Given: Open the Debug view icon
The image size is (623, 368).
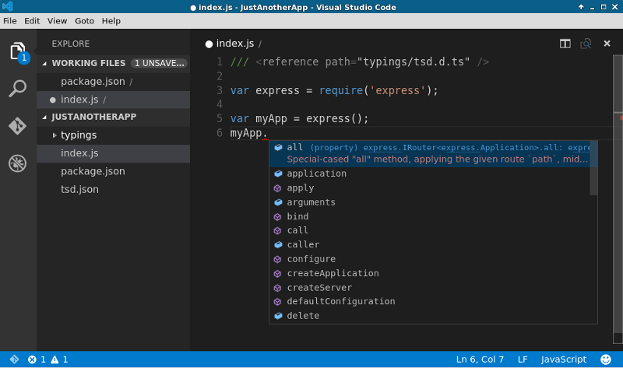Looking at the screenshot, I should tap(18, 163).
